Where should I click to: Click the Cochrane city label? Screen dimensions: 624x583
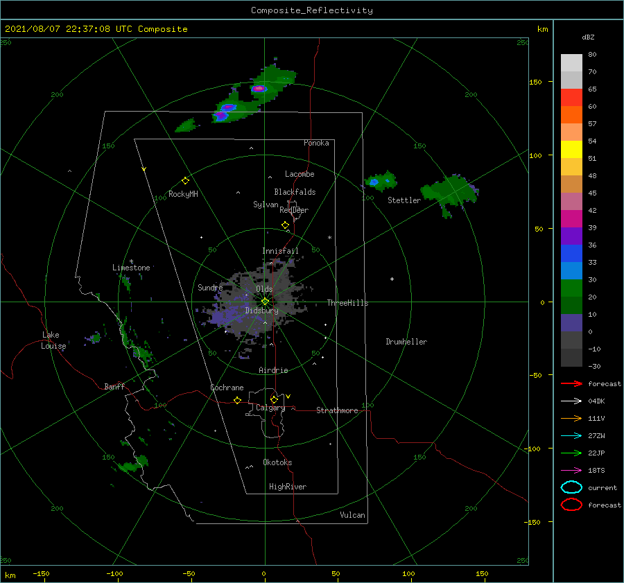click(227, 388)
